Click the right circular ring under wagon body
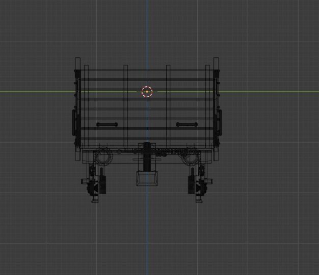Viewport: 319px width, 275px height. [191, 157]
